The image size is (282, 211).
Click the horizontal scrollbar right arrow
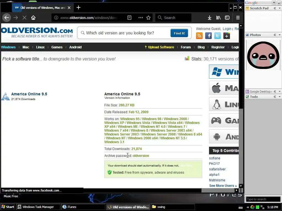coord(237,190)
